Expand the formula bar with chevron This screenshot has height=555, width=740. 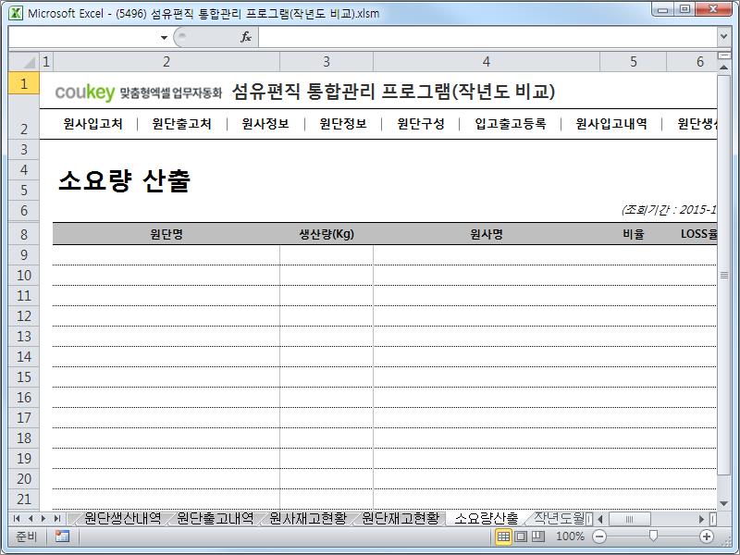(x=724, y=36)
